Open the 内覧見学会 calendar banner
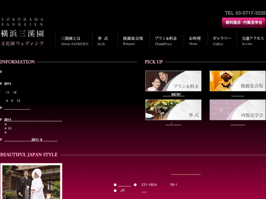 click(237, 110)
